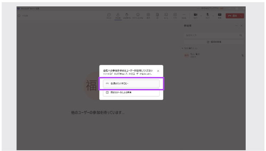This screenshot has height=151, width=266.
Task: Click Share via default email button
Action: [131, 92]
